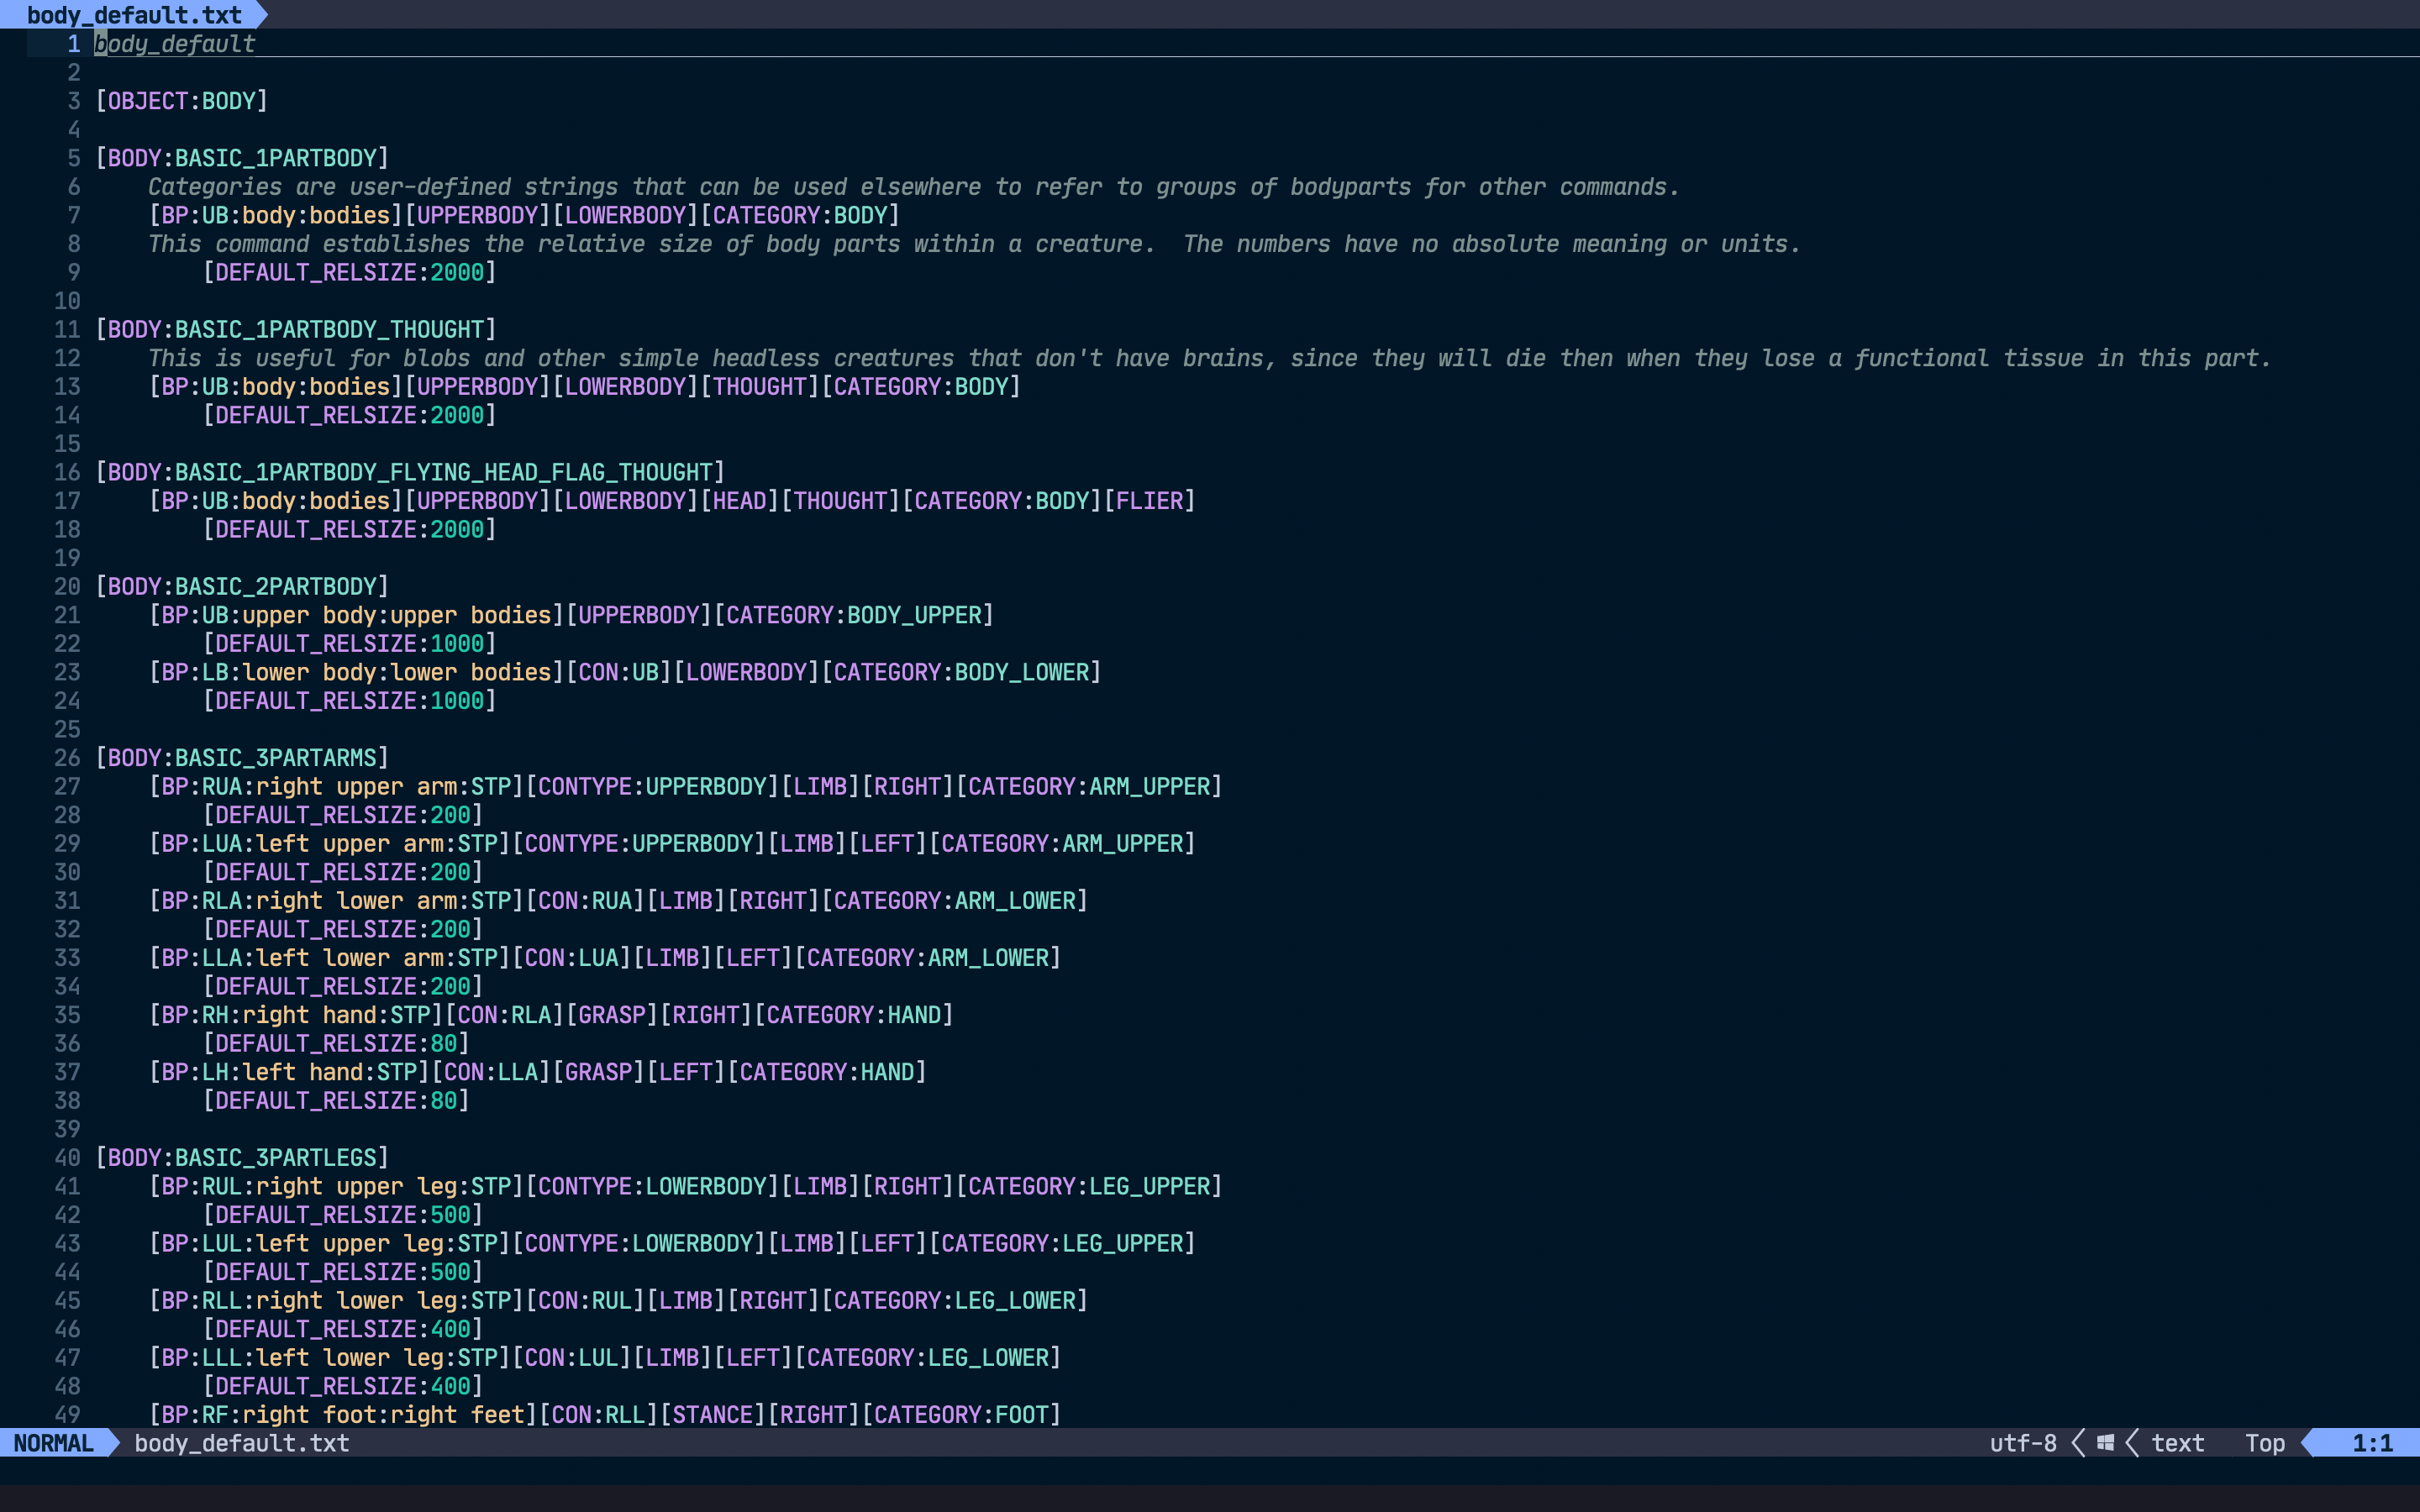Viewport: 2420px width, 1512px height.
Task: Click [CATEGORY:LEG_LOWER] on line 47
Action: [928, 1358]
